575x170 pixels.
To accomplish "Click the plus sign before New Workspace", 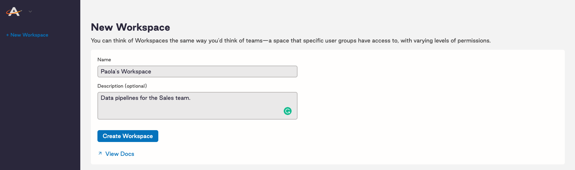I will [8, 35].
